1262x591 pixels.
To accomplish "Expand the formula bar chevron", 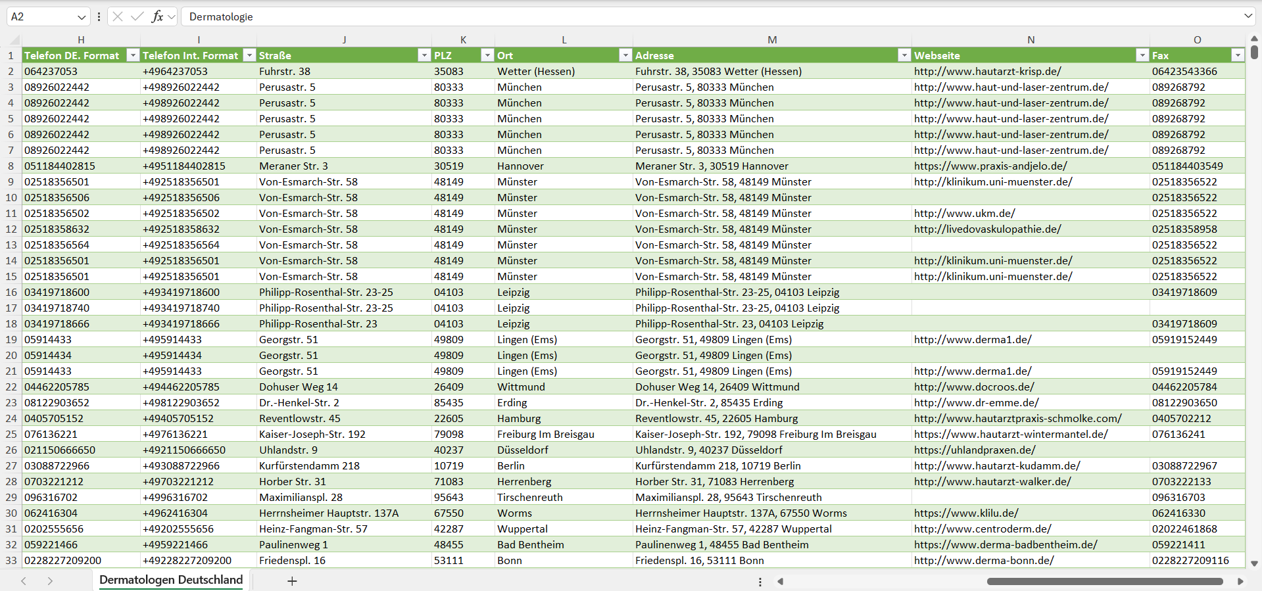I will (x=1248, y=16).
